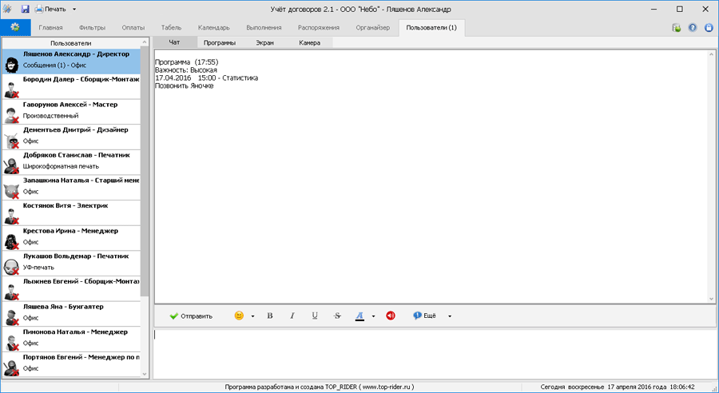Click into the message input field

point(435,353)
